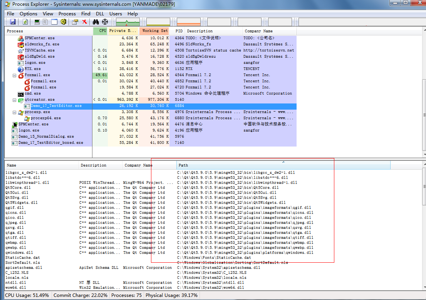Select the ntdll.dll entry
The image size is (426, 300).
point(15,283)
